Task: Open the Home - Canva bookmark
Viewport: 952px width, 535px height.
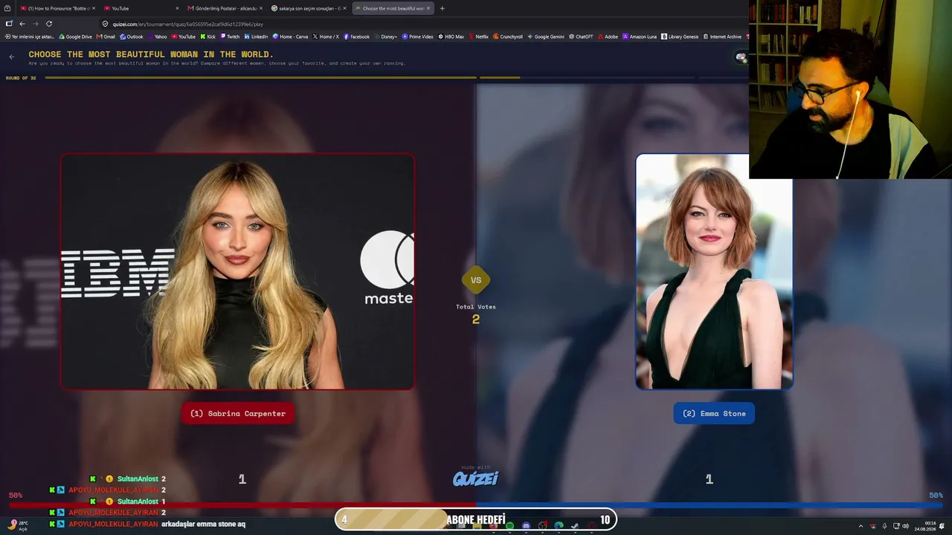Action: (x=290, y=36)
